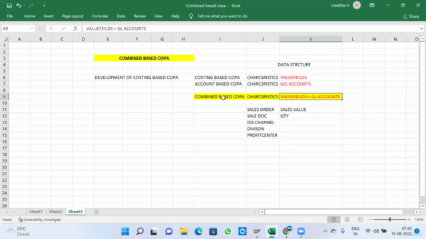Image resolution: width=426 pixels, height=239 pixels.
Task: Switch to the Insert tab
Action: click(x=49, y=16)
